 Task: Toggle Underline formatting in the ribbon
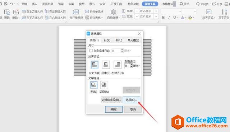(174, 18)
